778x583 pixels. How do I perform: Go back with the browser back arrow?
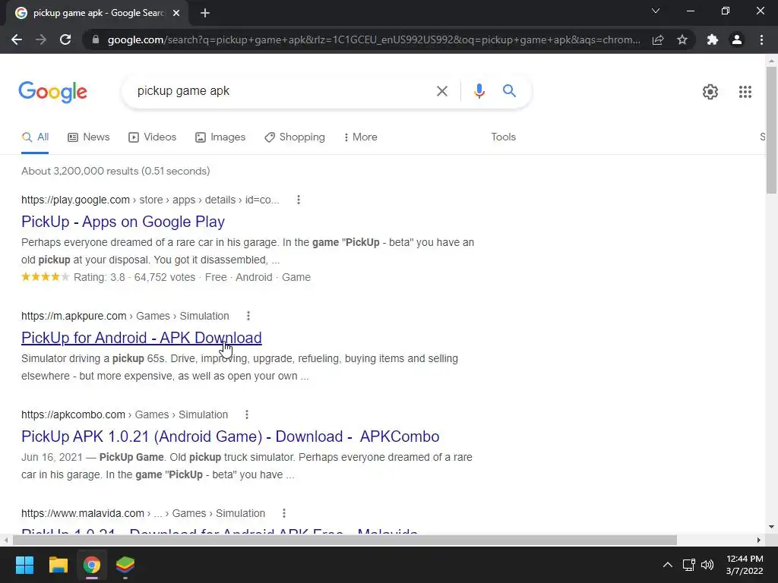[17, 39]
